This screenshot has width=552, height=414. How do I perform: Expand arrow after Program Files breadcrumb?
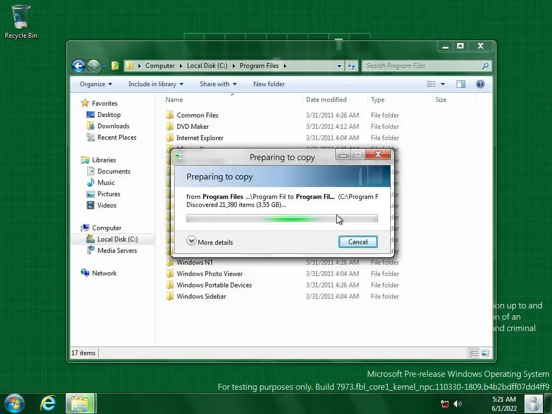pyautogui.click(x=285, y=66)
